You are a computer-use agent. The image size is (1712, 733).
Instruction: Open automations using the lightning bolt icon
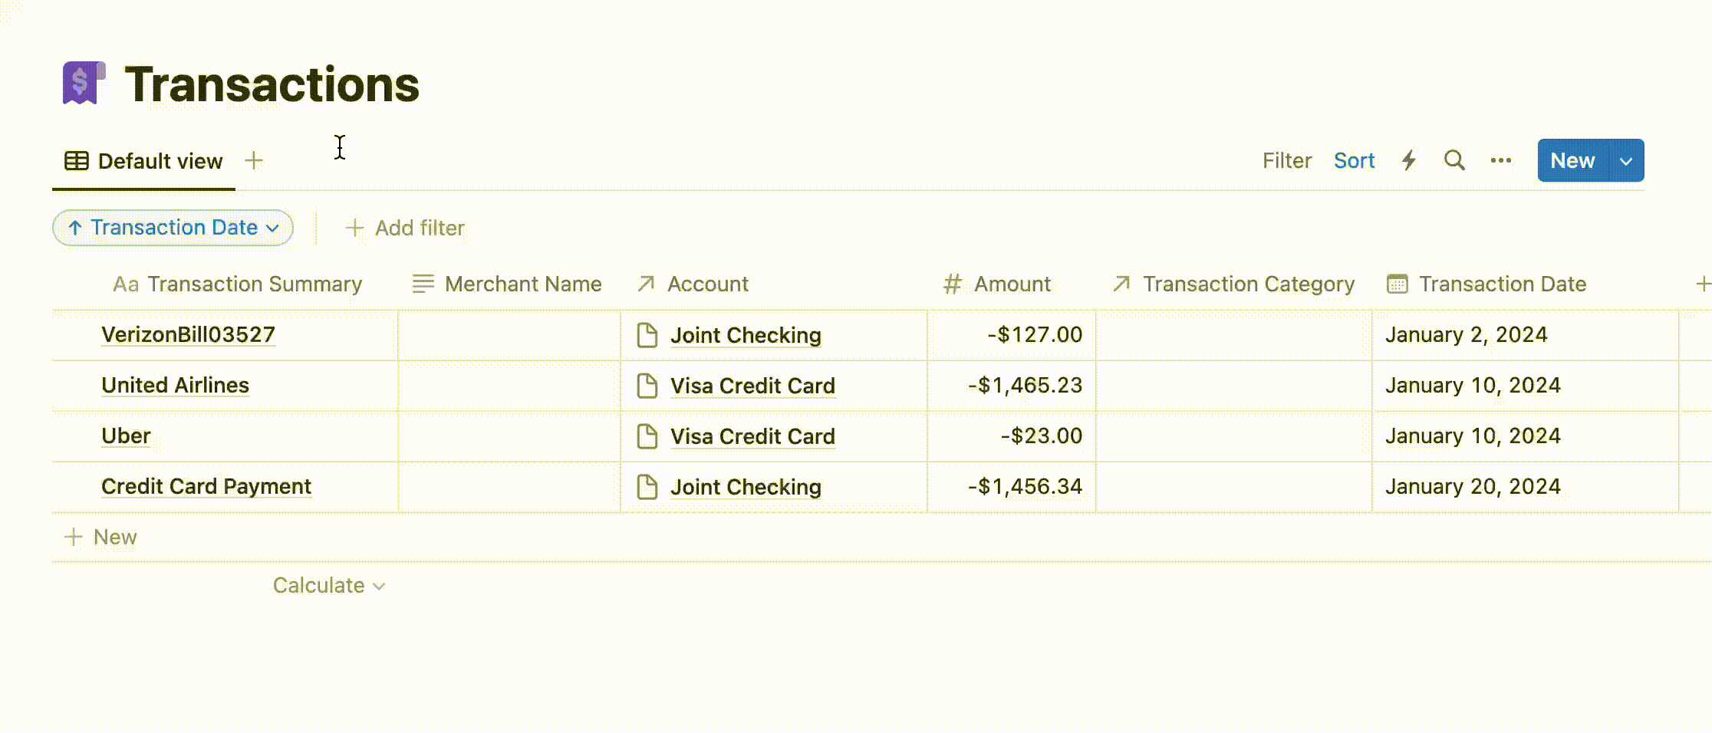tap(1407, 160)
